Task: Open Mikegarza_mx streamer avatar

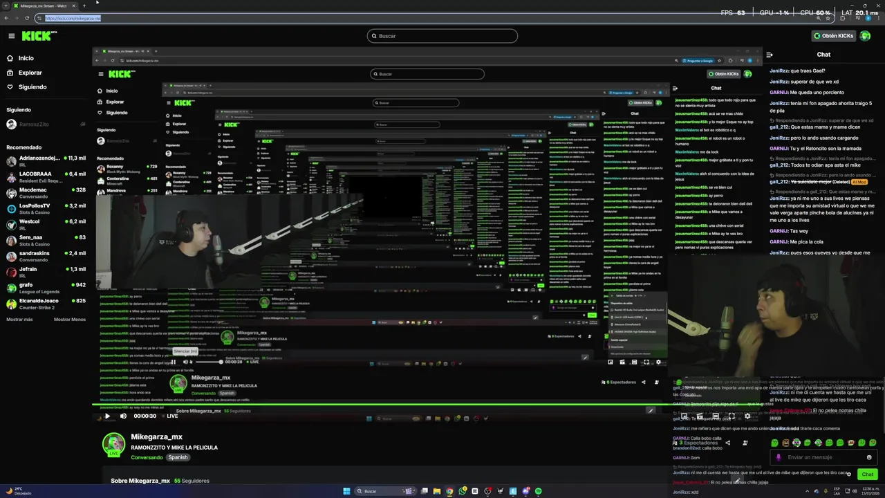Action: click(x=113, y=445)
